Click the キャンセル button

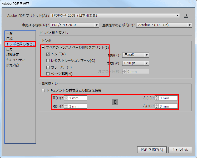click(x=180, y=150)
